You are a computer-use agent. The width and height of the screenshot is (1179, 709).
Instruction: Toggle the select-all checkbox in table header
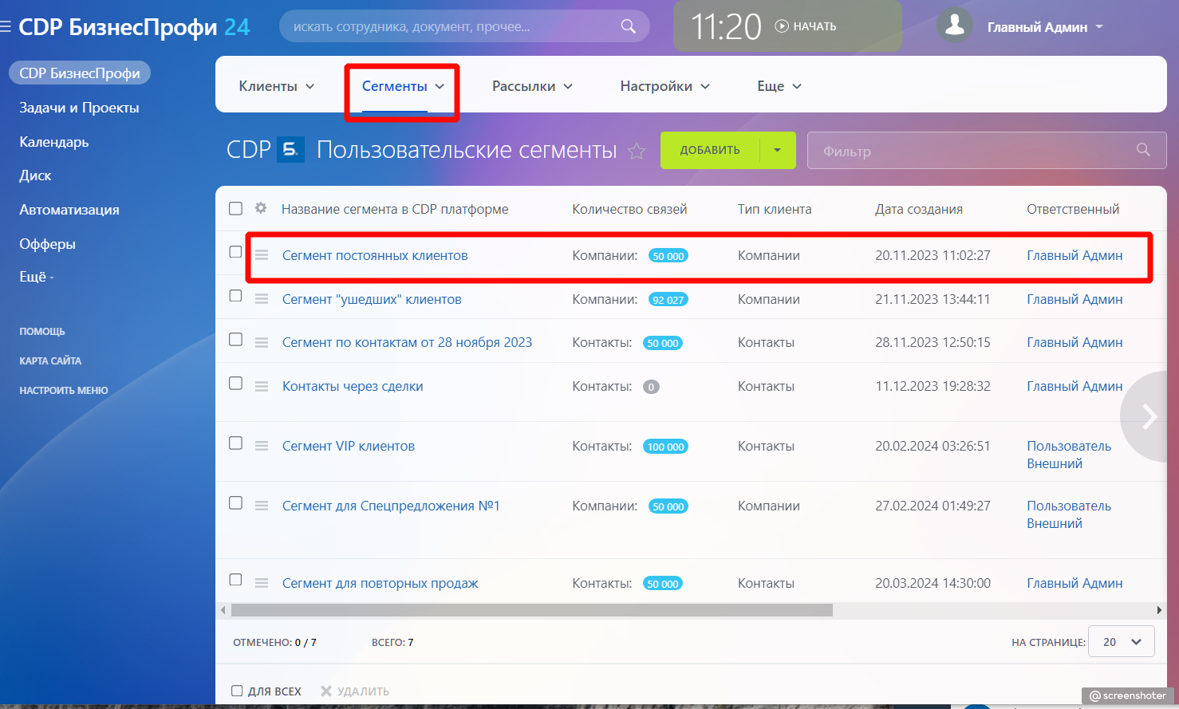click(235, 208)
